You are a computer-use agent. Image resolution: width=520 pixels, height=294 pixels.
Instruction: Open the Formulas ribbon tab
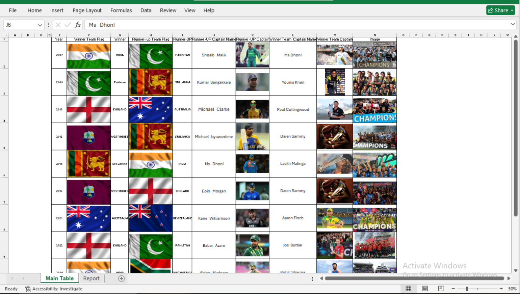pyautogui.click(x=121, y=10)
